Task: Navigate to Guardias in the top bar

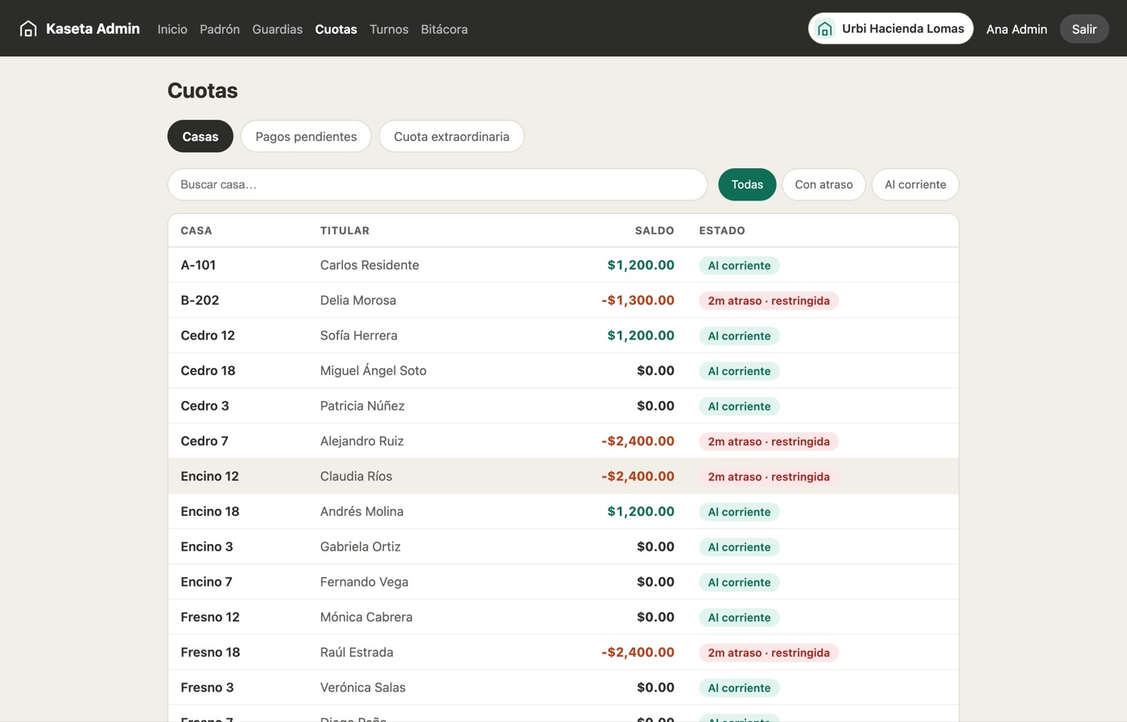Action: [x=278, y=29]
